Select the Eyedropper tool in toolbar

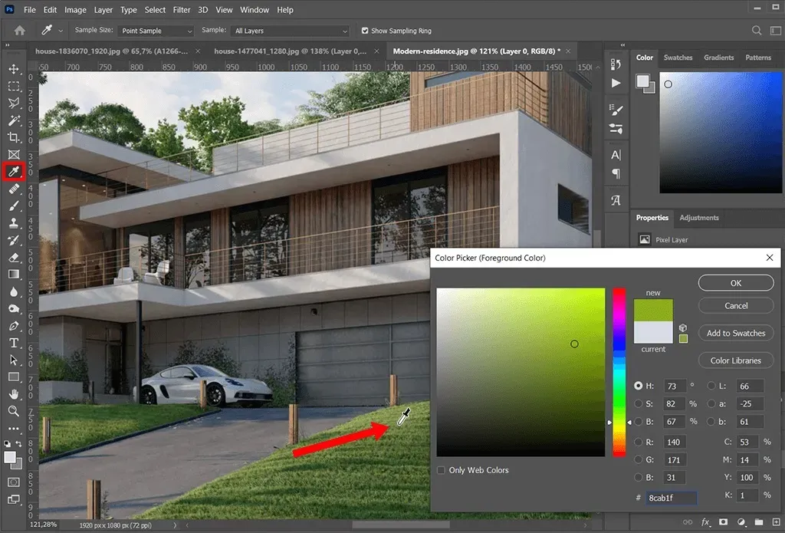tap(14, 171)
